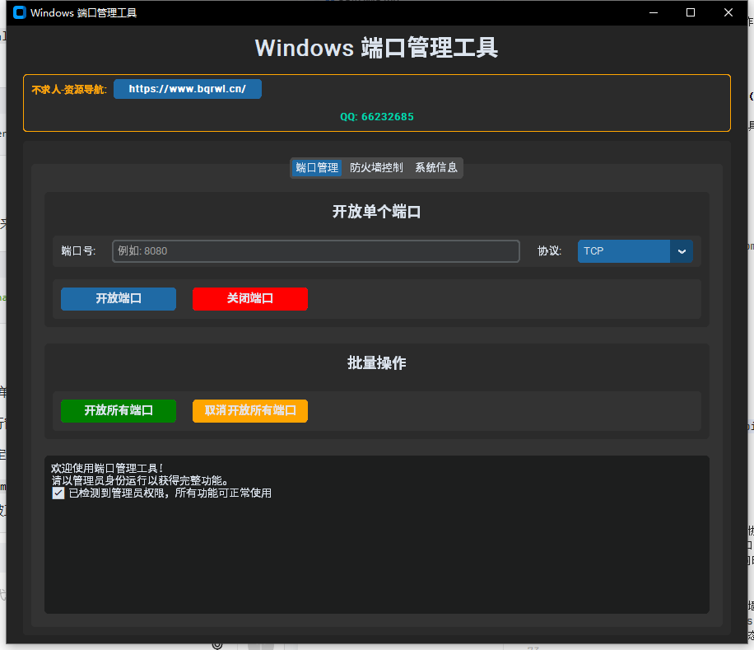This screenshot has width=754, height=650.
Task: Toggle the 已检测到管理员权限 checkbox
Action: point(58,493)
